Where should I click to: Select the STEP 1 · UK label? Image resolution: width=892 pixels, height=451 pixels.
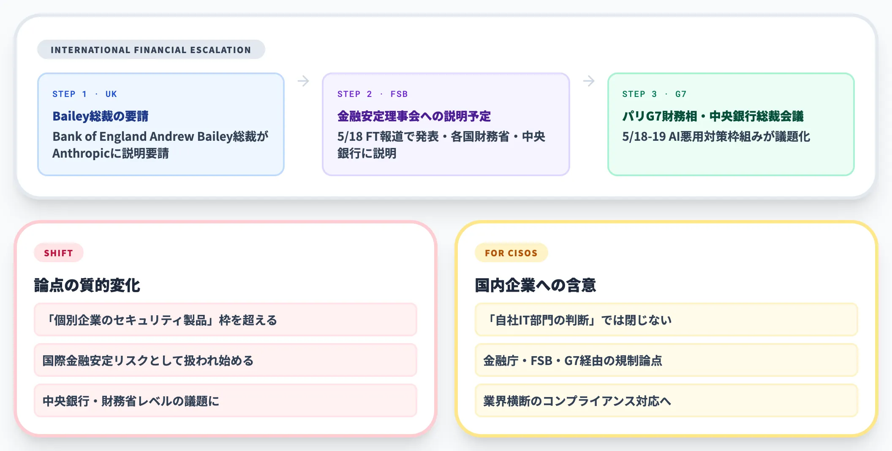coord(84,94)
